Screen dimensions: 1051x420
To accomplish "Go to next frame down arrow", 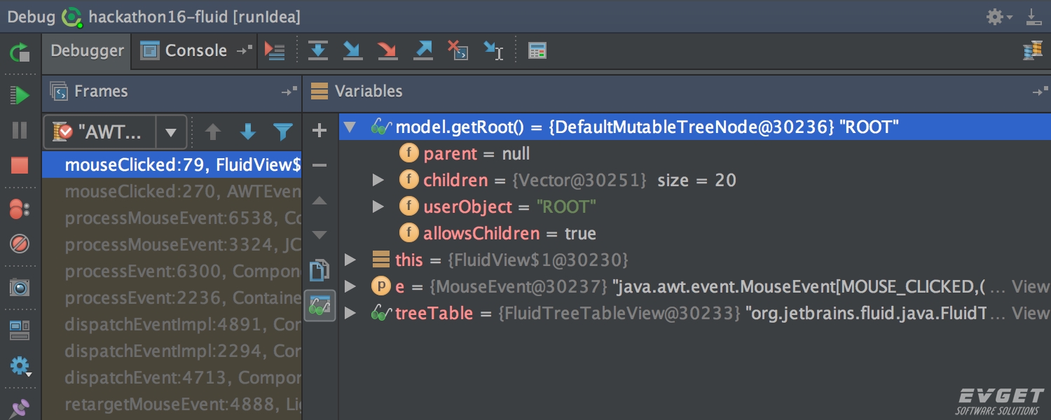I will (x=248, y=132).
